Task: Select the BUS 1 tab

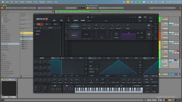Action: (x=47, y=24)
